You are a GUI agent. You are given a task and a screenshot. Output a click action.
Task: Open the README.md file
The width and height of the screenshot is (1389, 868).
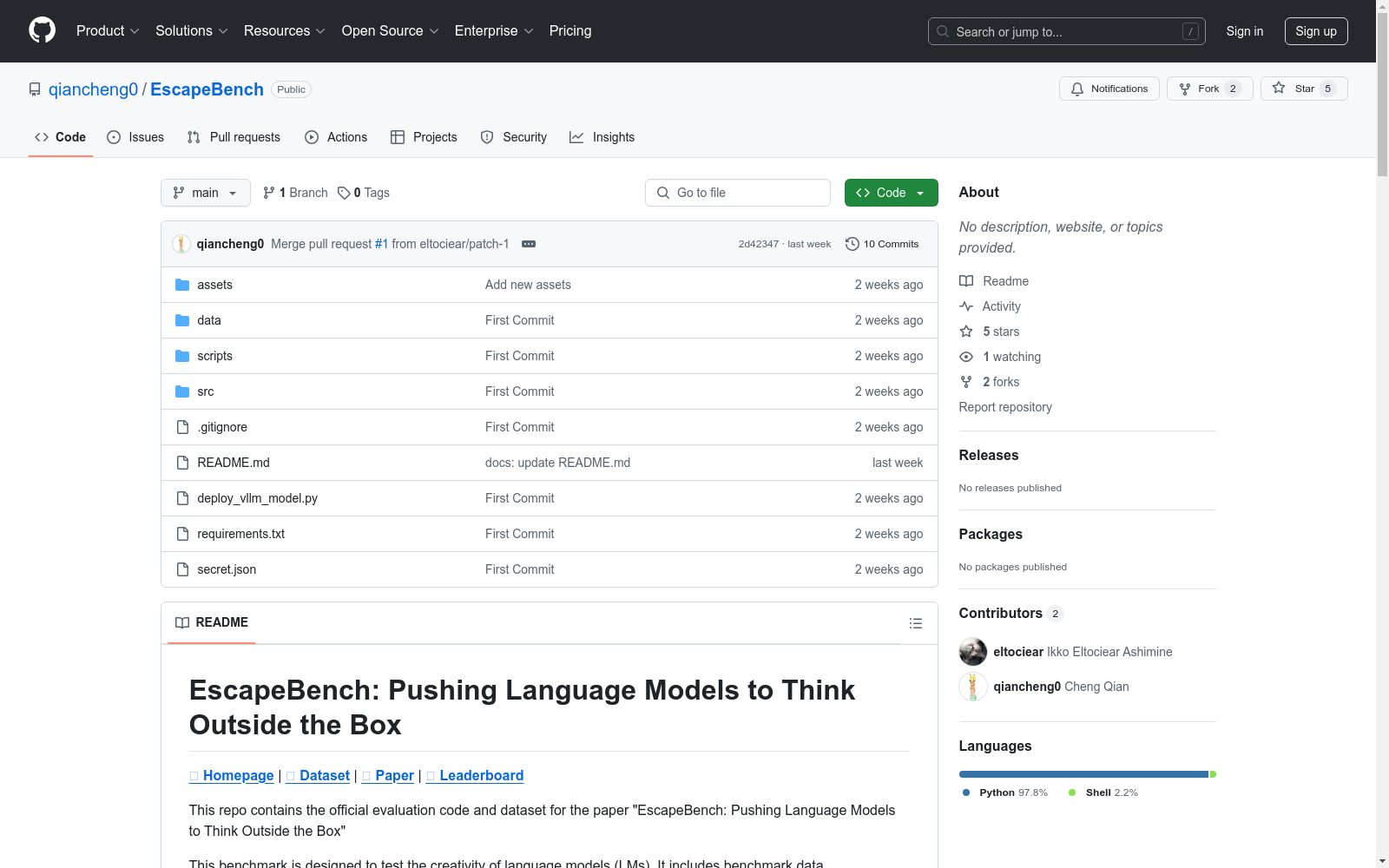(234, 463)
